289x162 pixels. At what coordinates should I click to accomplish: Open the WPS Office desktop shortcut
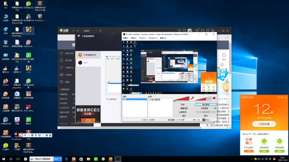click(29, 108)
